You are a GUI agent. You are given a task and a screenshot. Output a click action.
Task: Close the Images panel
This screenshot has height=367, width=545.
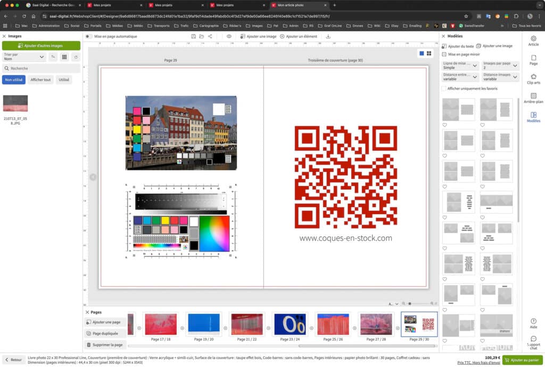tap(4, 36)
